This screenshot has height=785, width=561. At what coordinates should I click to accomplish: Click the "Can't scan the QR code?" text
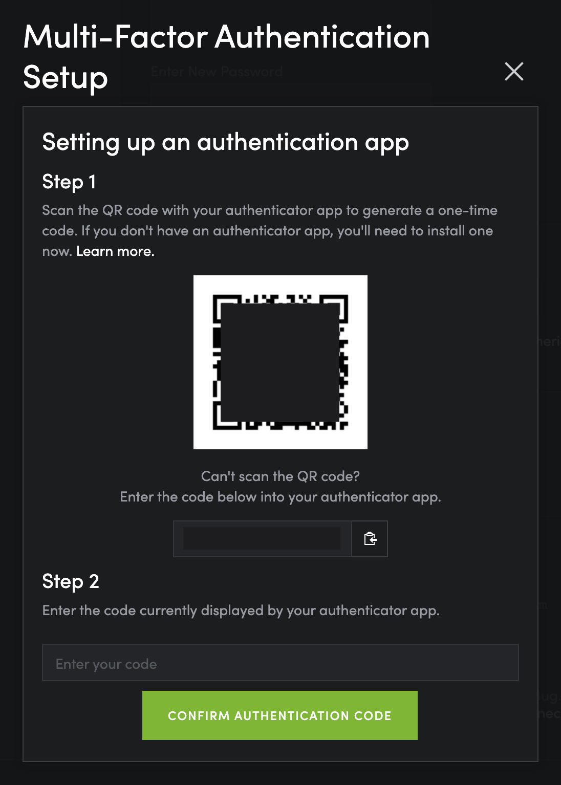click(x=280, y=476)
